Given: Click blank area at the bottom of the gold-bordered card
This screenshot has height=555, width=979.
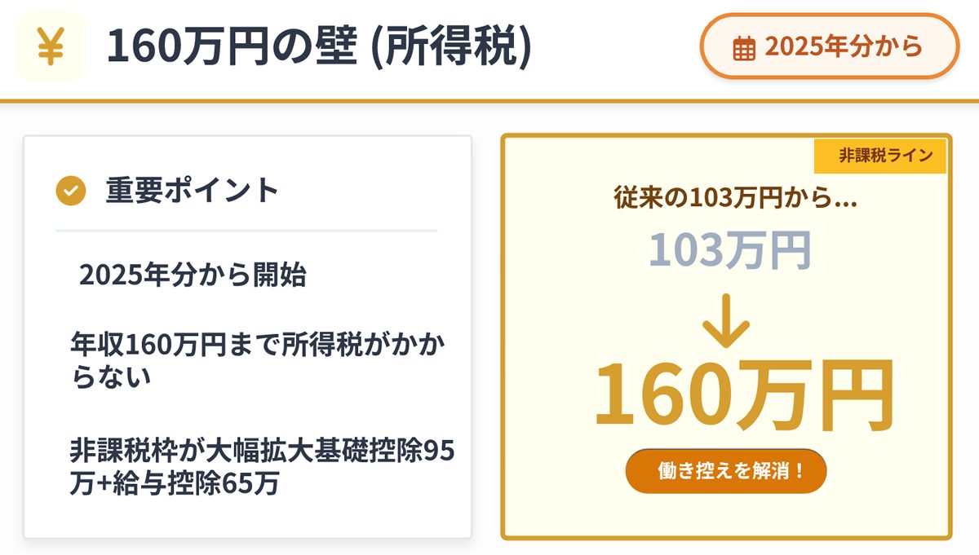Looking at the screenshot, I should pos(725,516).
